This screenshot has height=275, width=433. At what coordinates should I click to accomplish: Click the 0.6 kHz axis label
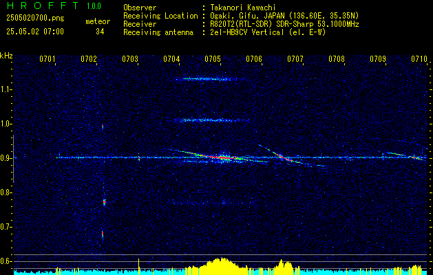point(4,261)
